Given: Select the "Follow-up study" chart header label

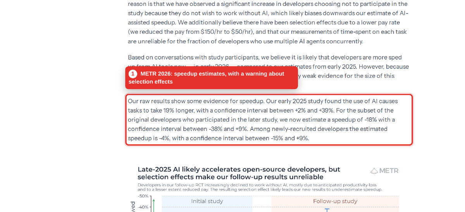Looking at the screenshot, I should click(335, 201).
